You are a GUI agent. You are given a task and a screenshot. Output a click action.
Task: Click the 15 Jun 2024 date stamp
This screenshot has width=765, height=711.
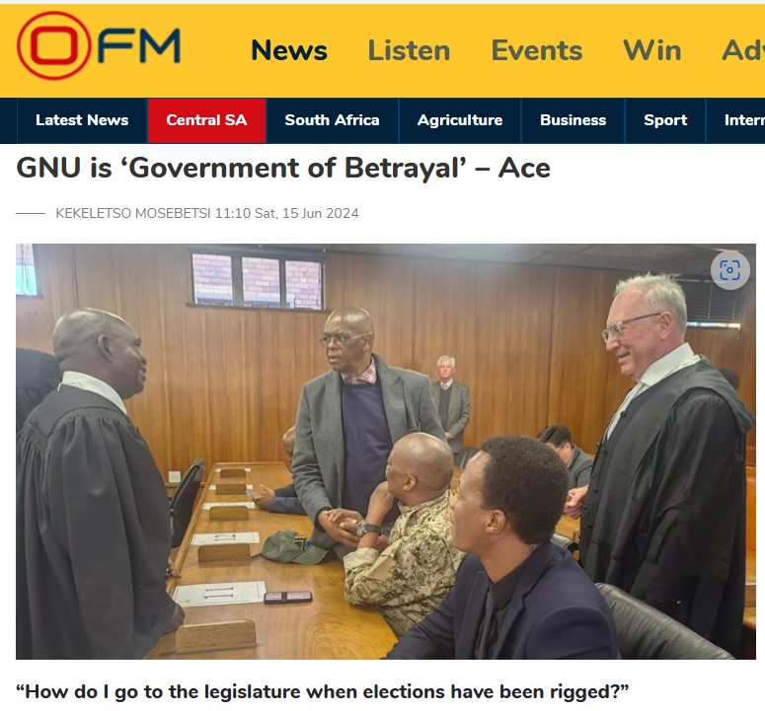[x=320, y=213]
